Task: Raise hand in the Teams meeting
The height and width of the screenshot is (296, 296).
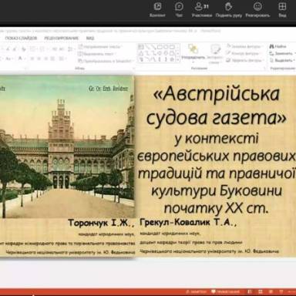Action: tap(229, 9)
